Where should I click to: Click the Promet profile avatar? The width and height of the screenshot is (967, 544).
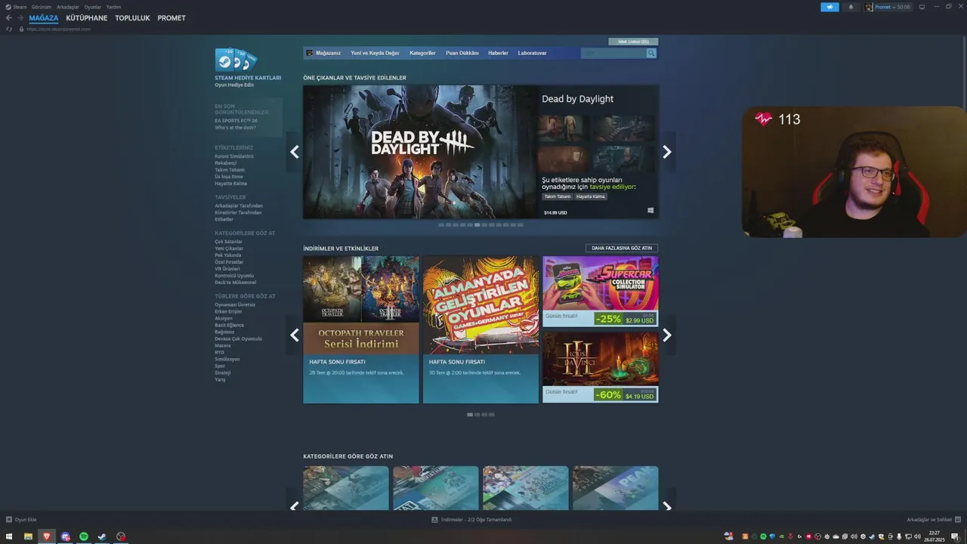[x=869, y=7]
